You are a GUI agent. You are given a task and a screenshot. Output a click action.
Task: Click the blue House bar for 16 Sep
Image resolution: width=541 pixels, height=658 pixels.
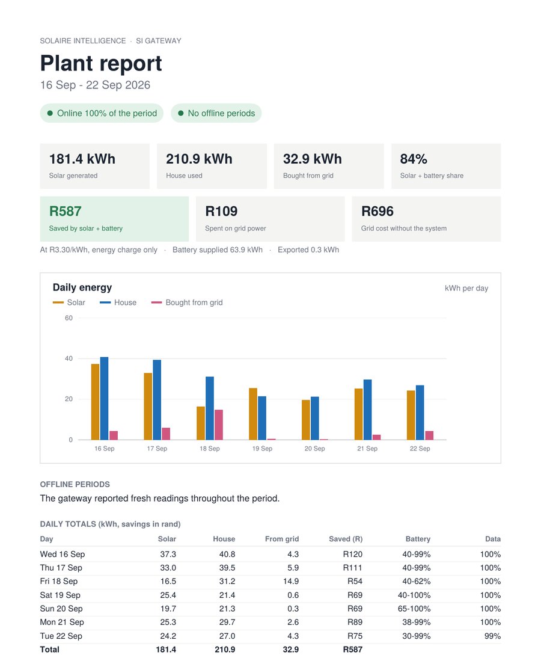coord(105,399)
